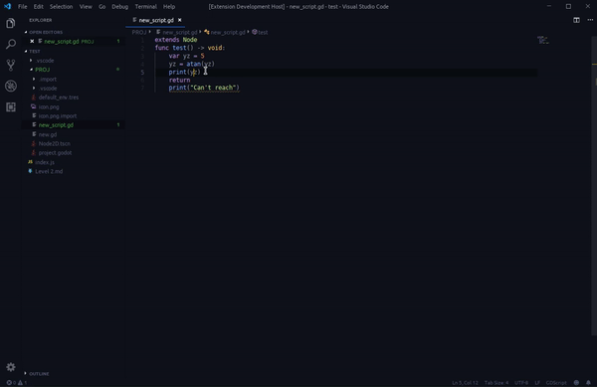Open the Extensions view icon
Image resolution: width=597 pixels, height=387 pixels.
(x=11, y=106)
